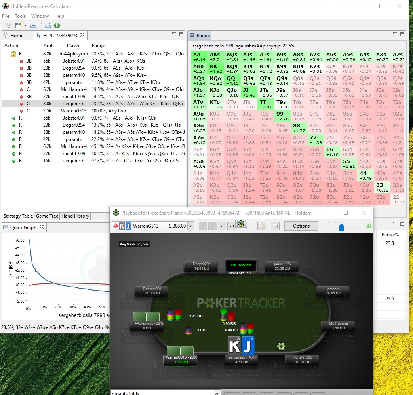Screen dimensions: 413x395
Task: Click the action log scroll up arrow
Action: [217, 393]
